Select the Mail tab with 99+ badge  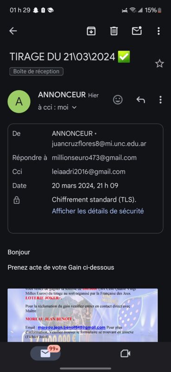click(45, 353)
